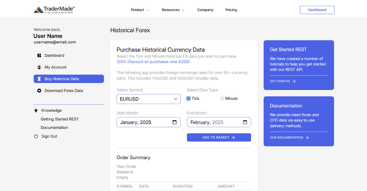This screenshot has width=367, height=191.
Task: Click username@email.com text
Action: (55, 42)
